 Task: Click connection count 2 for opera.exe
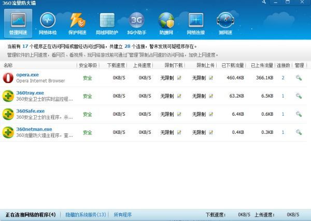click(283, 78)
